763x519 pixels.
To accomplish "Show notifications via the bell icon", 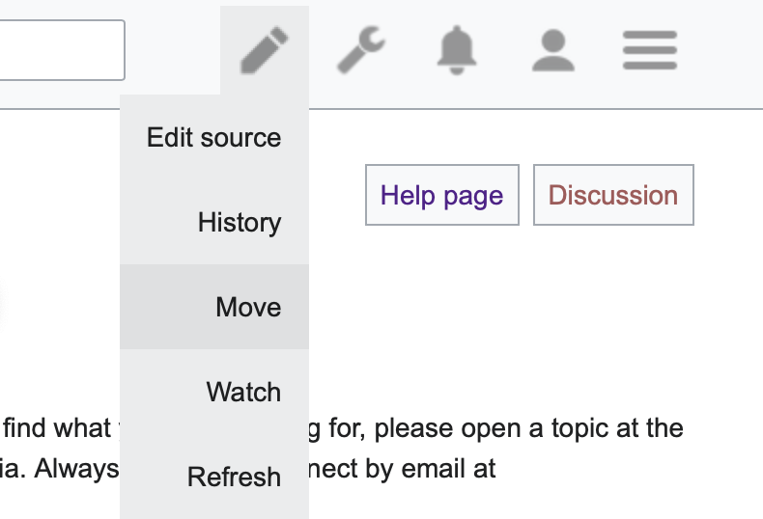I will click(457, 50).
